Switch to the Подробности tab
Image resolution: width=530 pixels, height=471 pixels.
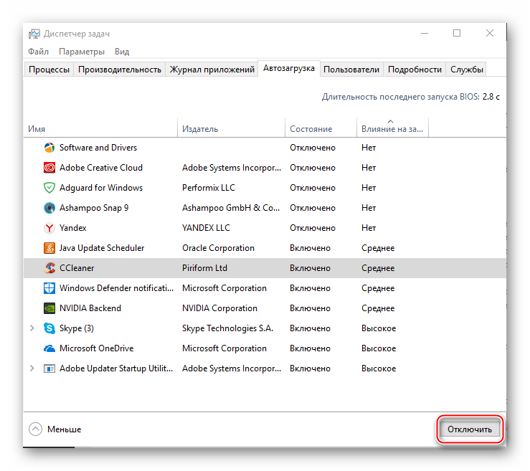[x=415, y=70]
